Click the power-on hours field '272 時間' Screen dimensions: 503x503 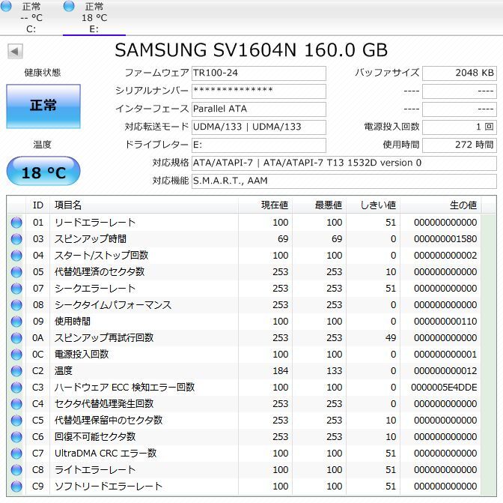pos(460,145)
